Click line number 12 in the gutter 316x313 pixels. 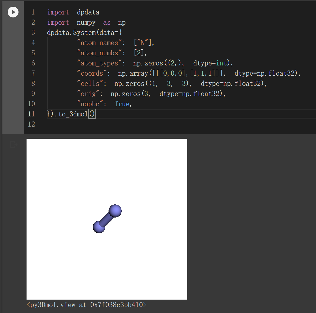coord(31,124)
